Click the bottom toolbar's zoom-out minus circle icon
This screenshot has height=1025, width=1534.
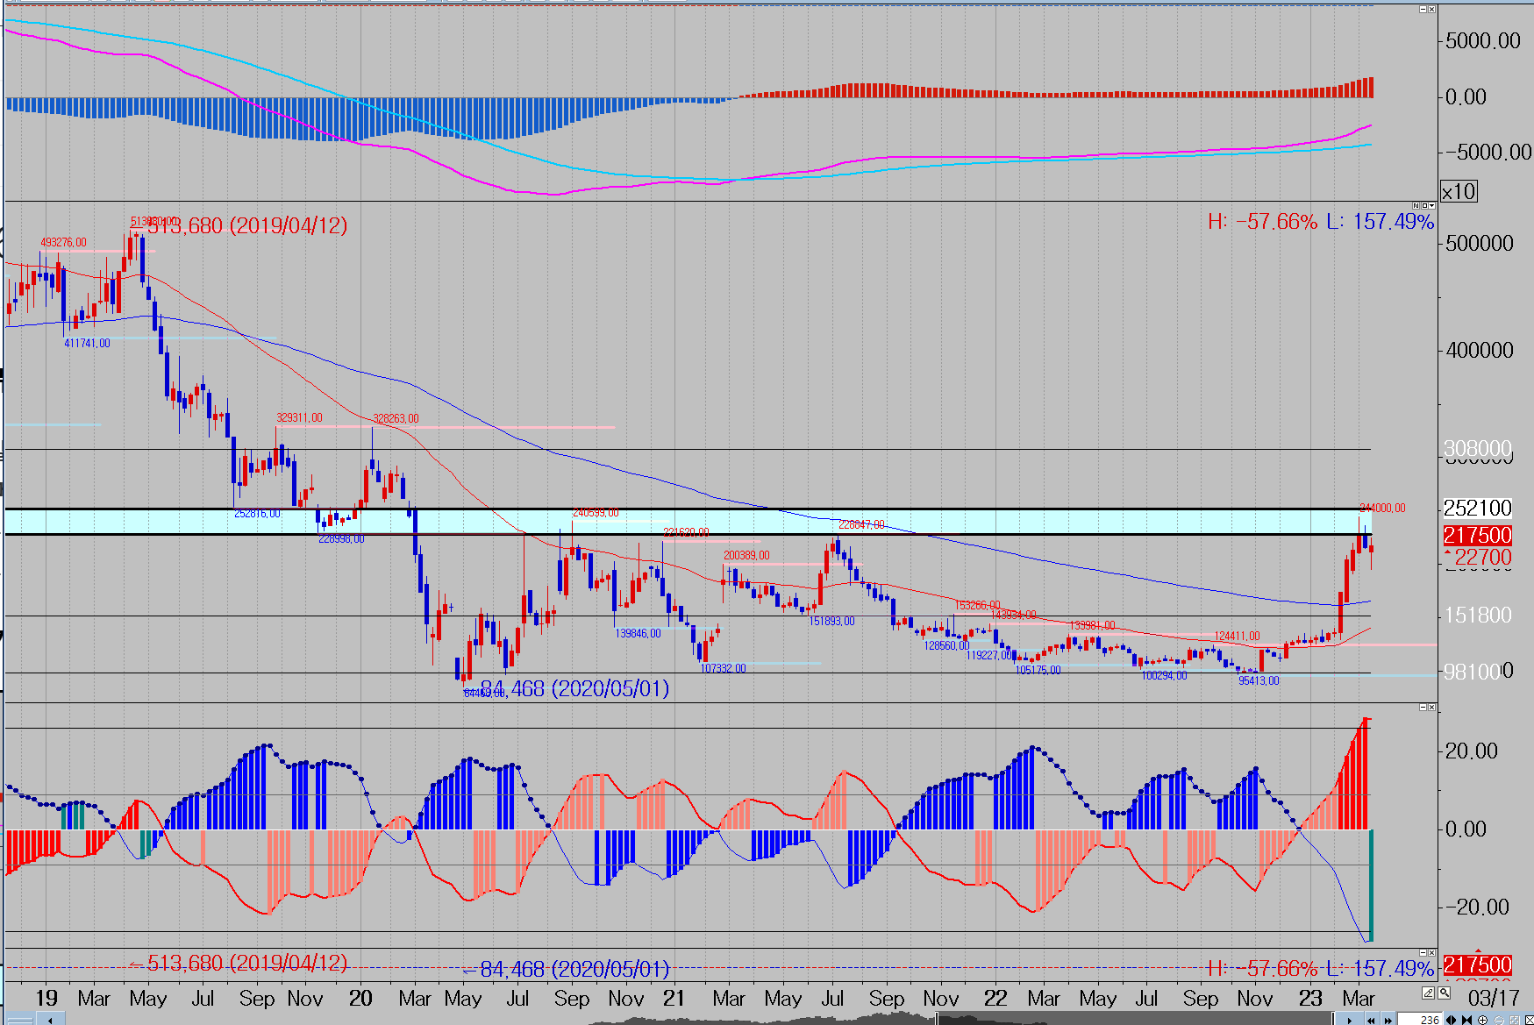[x=1498, y=1020]
